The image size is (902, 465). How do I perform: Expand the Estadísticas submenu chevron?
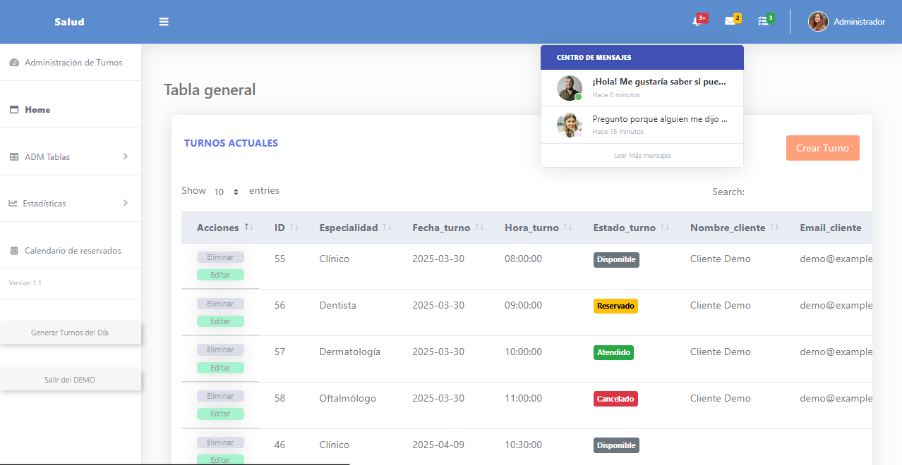coord(126,203)
